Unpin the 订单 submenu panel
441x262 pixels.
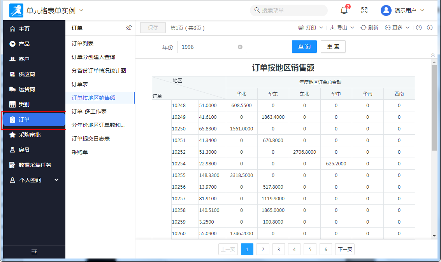pos(129,28)
